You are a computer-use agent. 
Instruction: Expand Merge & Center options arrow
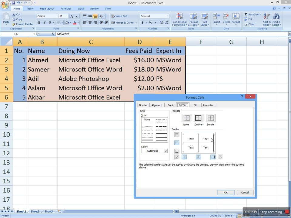136,23
